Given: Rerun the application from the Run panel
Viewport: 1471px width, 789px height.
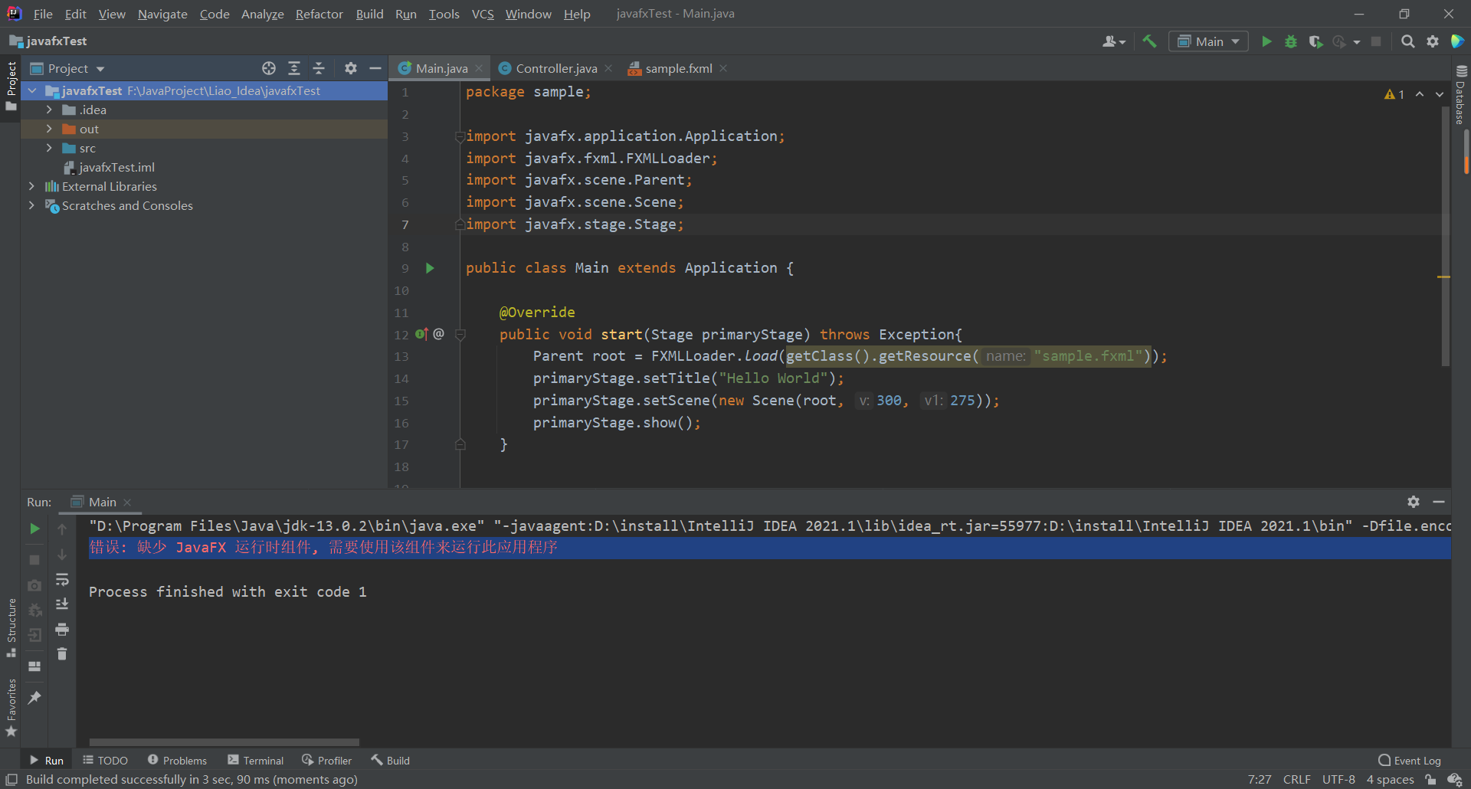Looking at the screenshot, I should [34, 529].
